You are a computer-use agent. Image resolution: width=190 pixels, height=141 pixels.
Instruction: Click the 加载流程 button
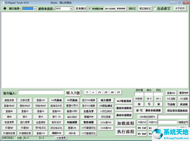[x=126, y=123]
